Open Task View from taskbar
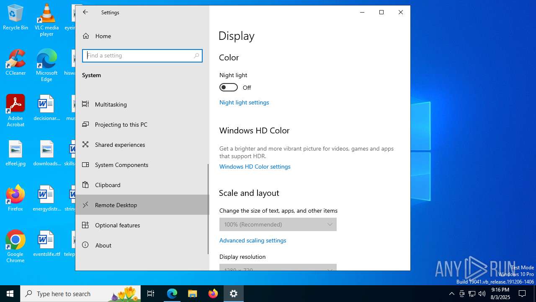The height and width of the screenshot is (302, 536). [x=151, y=294]
